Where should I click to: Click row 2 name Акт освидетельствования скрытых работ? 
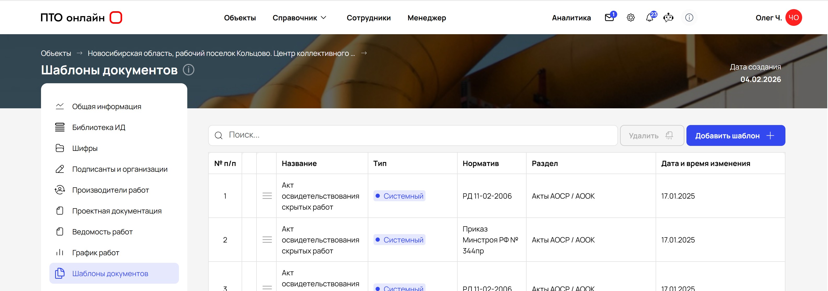pyautogui.click(x=320, y=240)
